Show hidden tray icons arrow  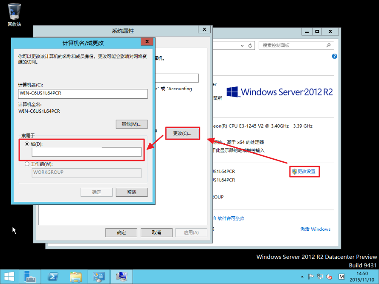[x=302, y=277]
